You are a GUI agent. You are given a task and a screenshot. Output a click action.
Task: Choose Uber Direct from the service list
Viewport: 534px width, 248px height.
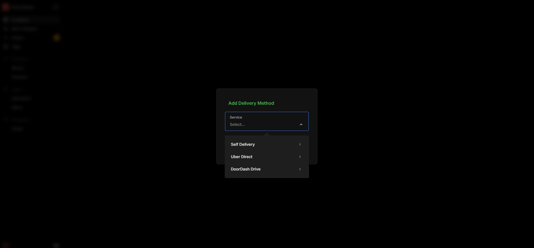pos(242,157)
